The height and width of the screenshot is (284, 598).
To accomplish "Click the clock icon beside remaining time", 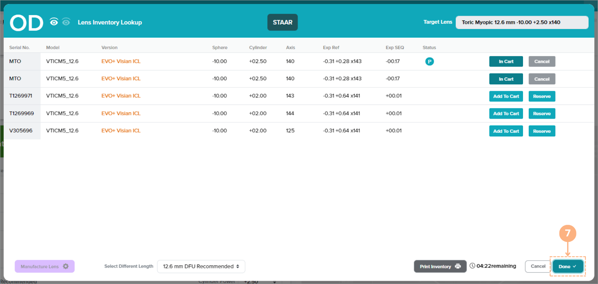I will coord(472,266).
